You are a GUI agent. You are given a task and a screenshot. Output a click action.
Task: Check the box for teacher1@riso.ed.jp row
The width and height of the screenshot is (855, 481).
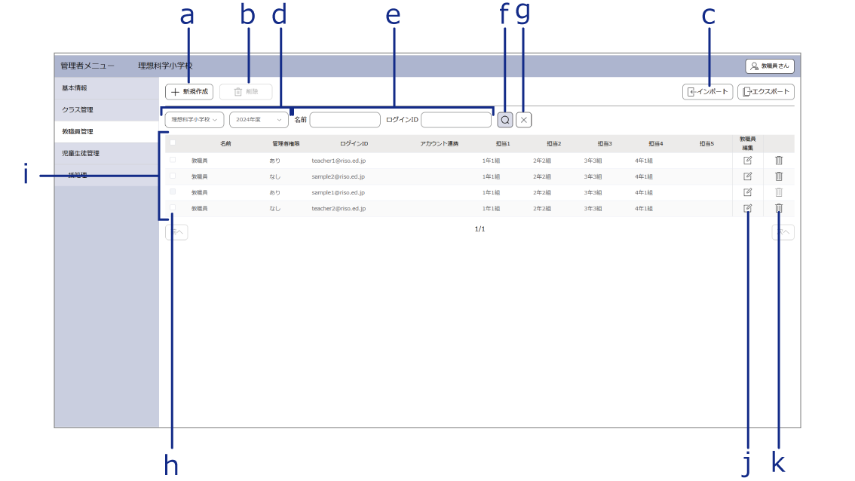tap(173, 161)
